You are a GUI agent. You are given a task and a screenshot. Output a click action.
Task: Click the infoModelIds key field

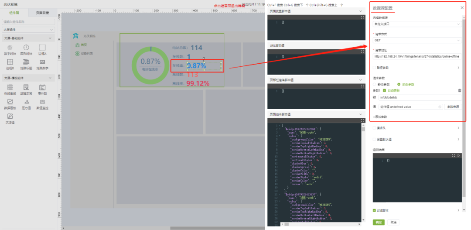(x=420, y=97)
